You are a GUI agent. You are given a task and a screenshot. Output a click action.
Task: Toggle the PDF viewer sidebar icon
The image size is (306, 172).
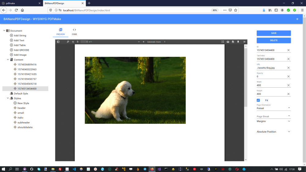58,42
